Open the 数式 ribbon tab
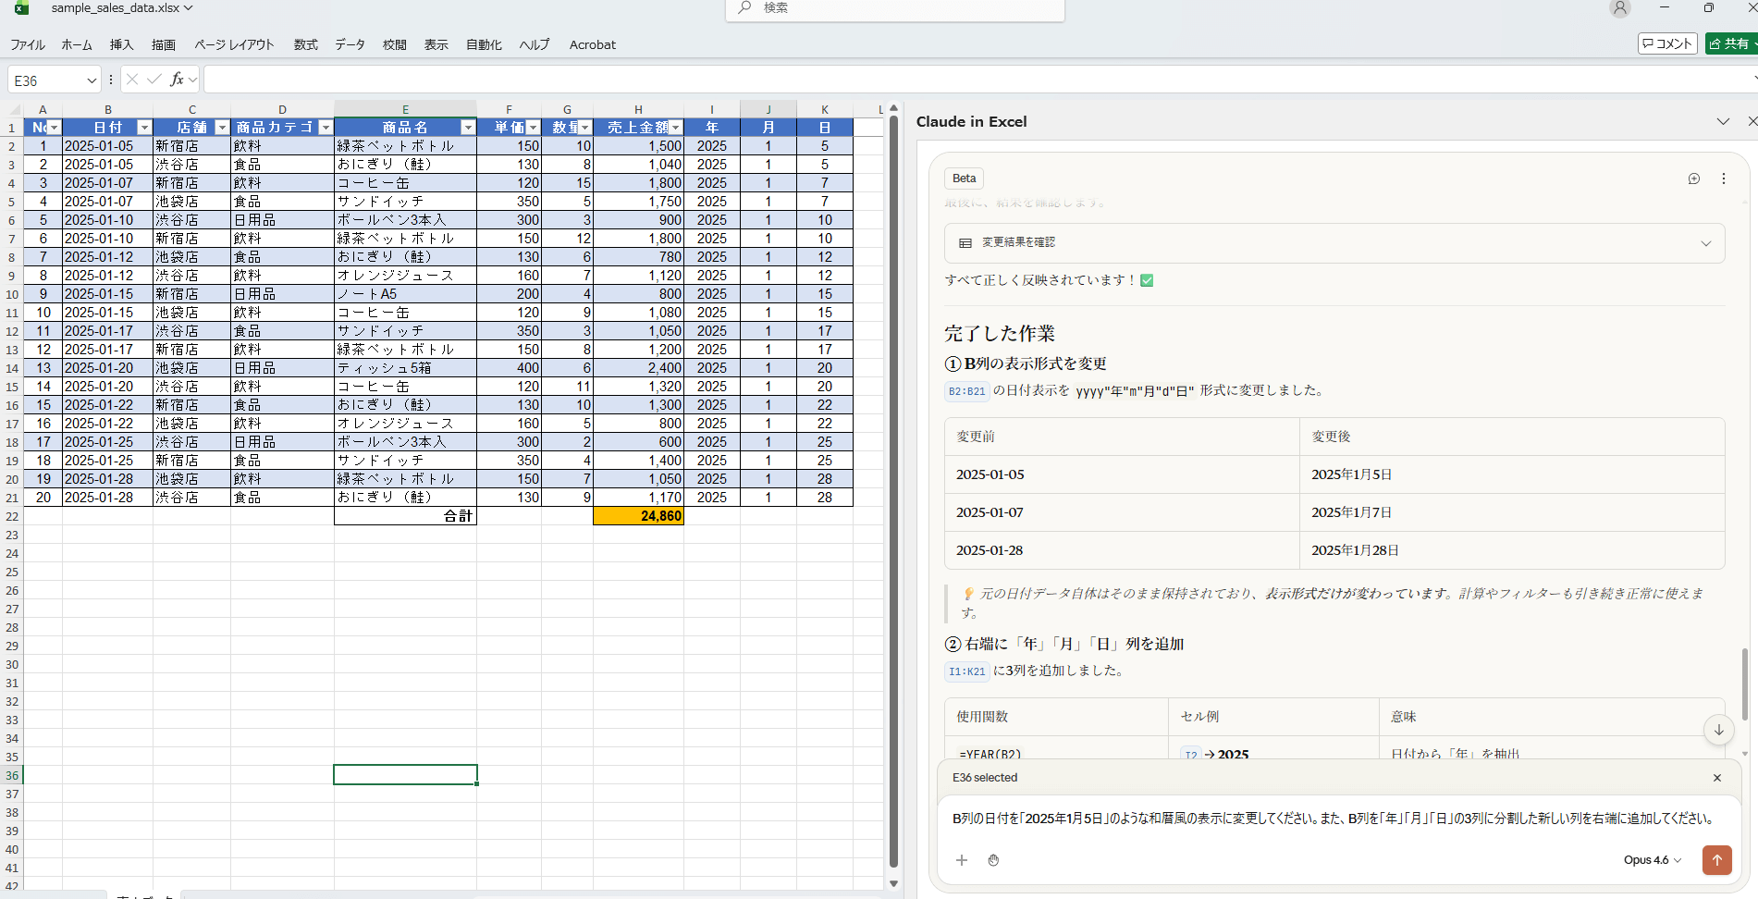This screenshot has height=899, width=1758. (x=305, y=44)
